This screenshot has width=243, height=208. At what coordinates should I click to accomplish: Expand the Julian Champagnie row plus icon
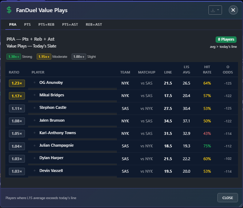35,145
